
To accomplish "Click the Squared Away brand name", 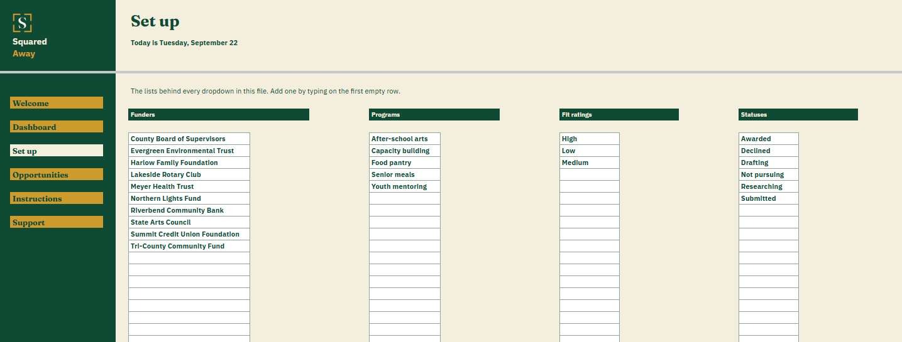I will (30, 48).
